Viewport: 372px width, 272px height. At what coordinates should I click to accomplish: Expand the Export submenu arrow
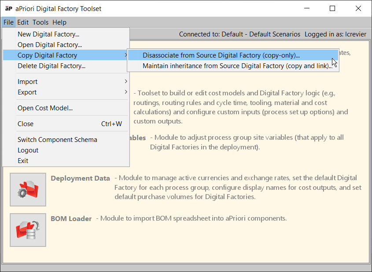coord(126,92)
